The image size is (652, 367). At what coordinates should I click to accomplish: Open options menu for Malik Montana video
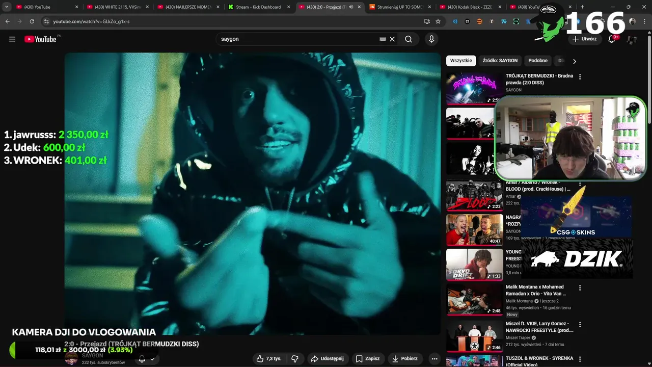tap(580, 288)
